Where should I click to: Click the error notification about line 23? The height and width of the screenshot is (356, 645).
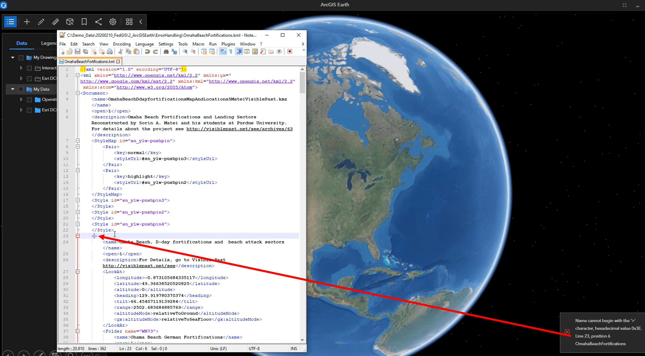[603, 332]
